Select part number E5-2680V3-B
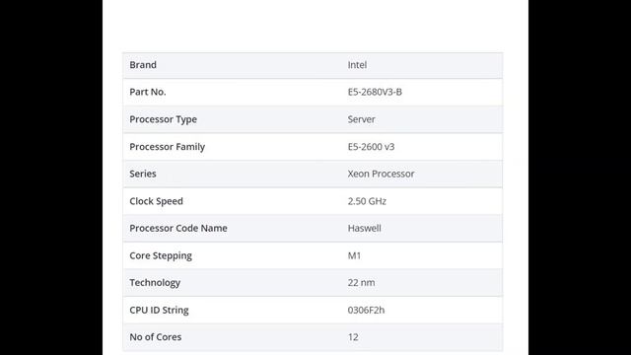Viewport: 631px width, 355px height. [x=375, y=92]
